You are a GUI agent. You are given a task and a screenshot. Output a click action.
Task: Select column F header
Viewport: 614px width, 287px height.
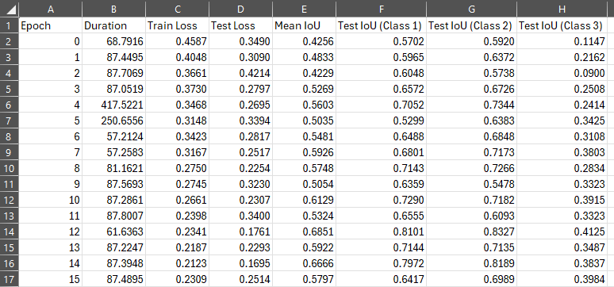tap(381, 10)
